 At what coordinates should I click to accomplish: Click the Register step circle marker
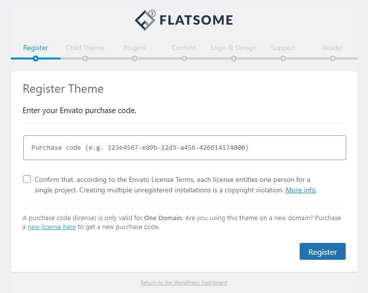36,59
